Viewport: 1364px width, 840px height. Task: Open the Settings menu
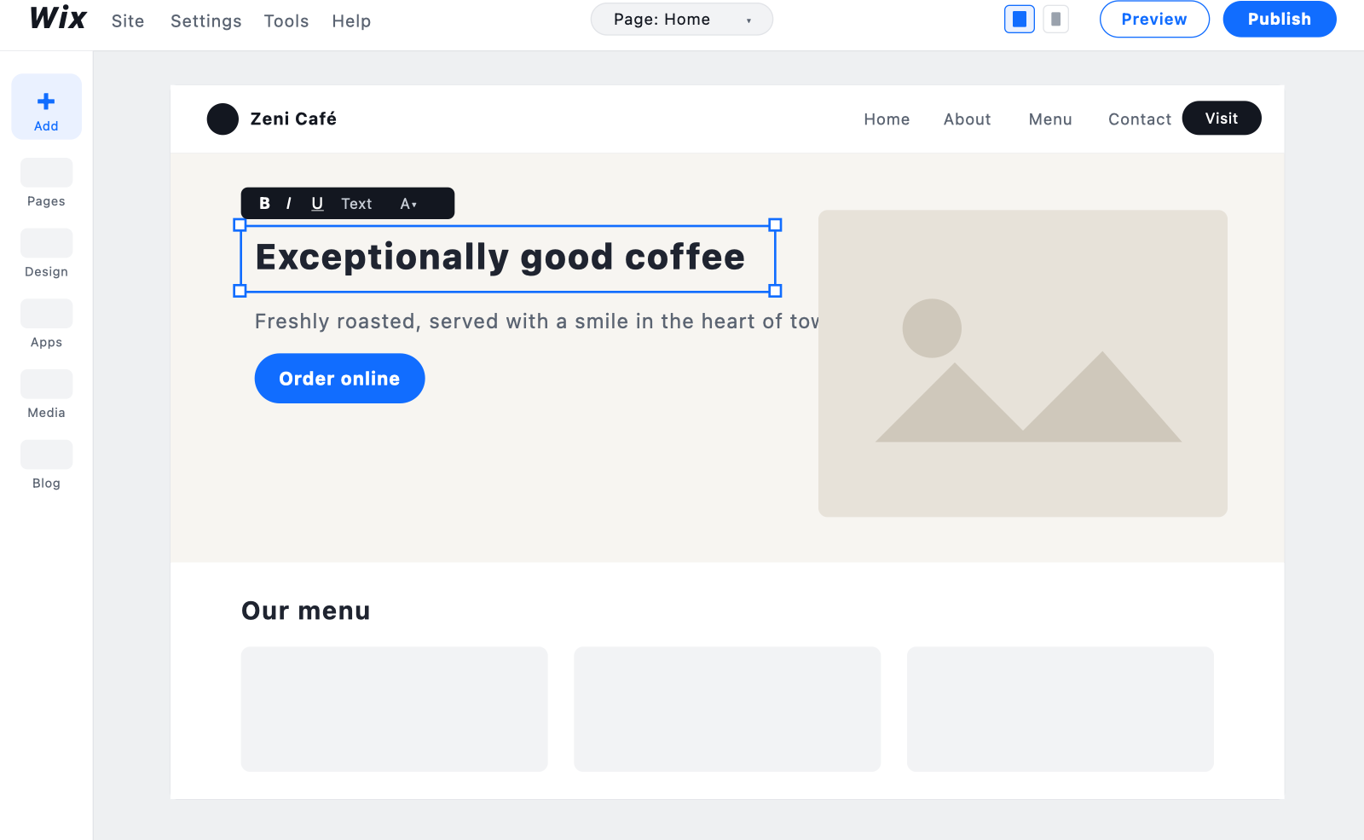[x=206, y=20]
